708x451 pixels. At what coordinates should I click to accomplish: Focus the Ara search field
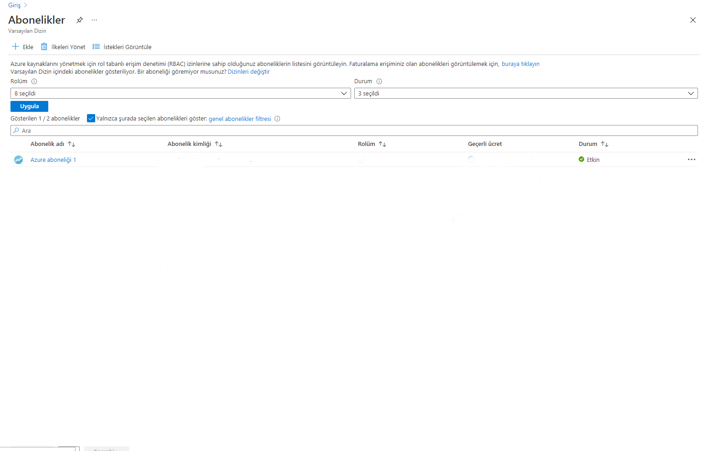tap(354, 130)
